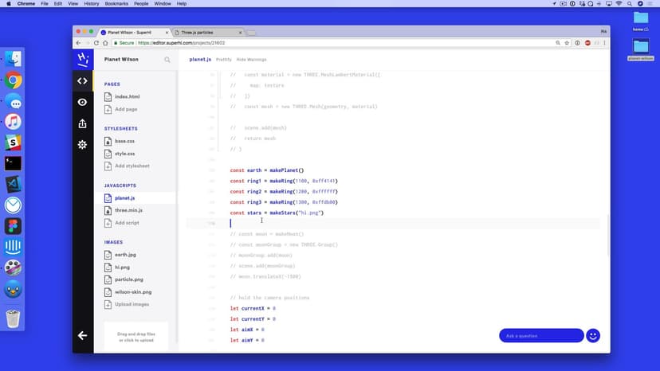
Task: Open project settings gear icon
Action: 82,145
